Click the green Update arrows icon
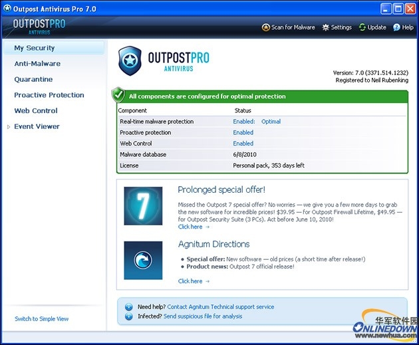The image size is (419, 345). pyautogui.click(x=362, y=27)
